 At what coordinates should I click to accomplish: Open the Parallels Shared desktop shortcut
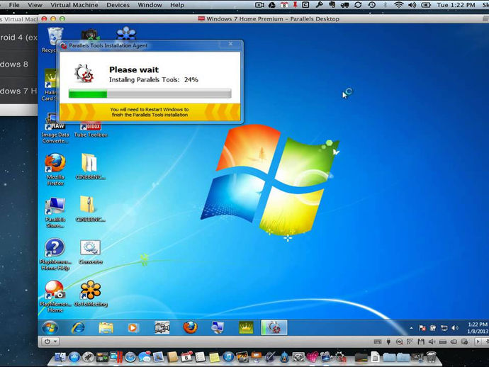(55, 213)
